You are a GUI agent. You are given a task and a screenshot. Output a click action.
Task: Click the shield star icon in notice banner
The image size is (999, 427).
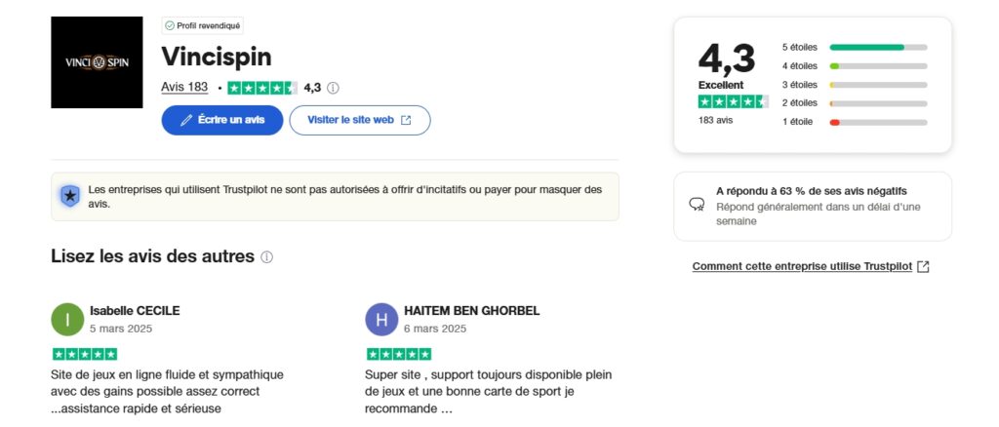click(70, 196)
